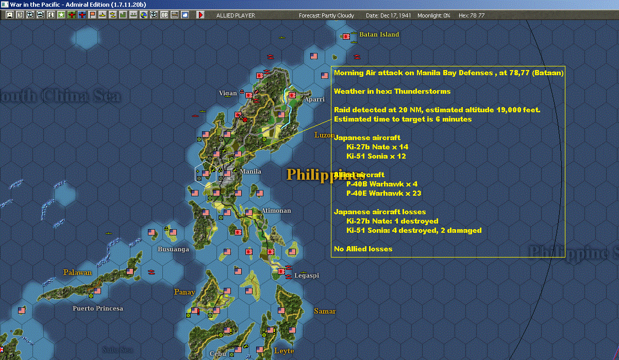
Task: Click the anchor icon above Busuanga
Action: pyautogui.click(x=166, y=228)
